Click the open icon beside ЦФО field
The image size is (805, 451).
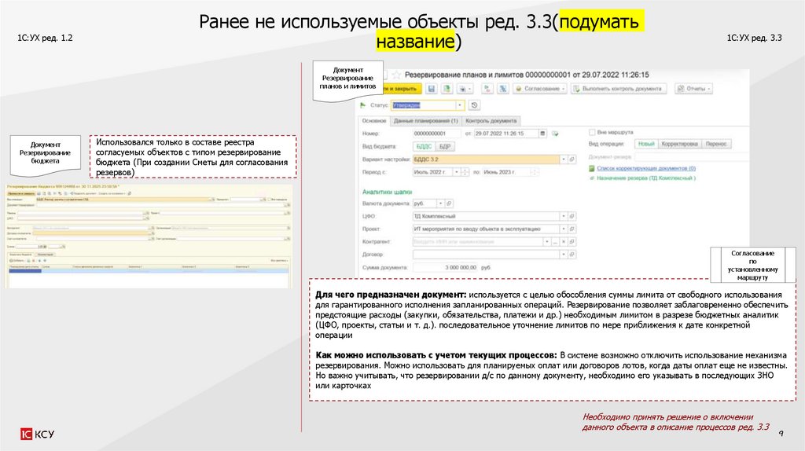[572, 216]
